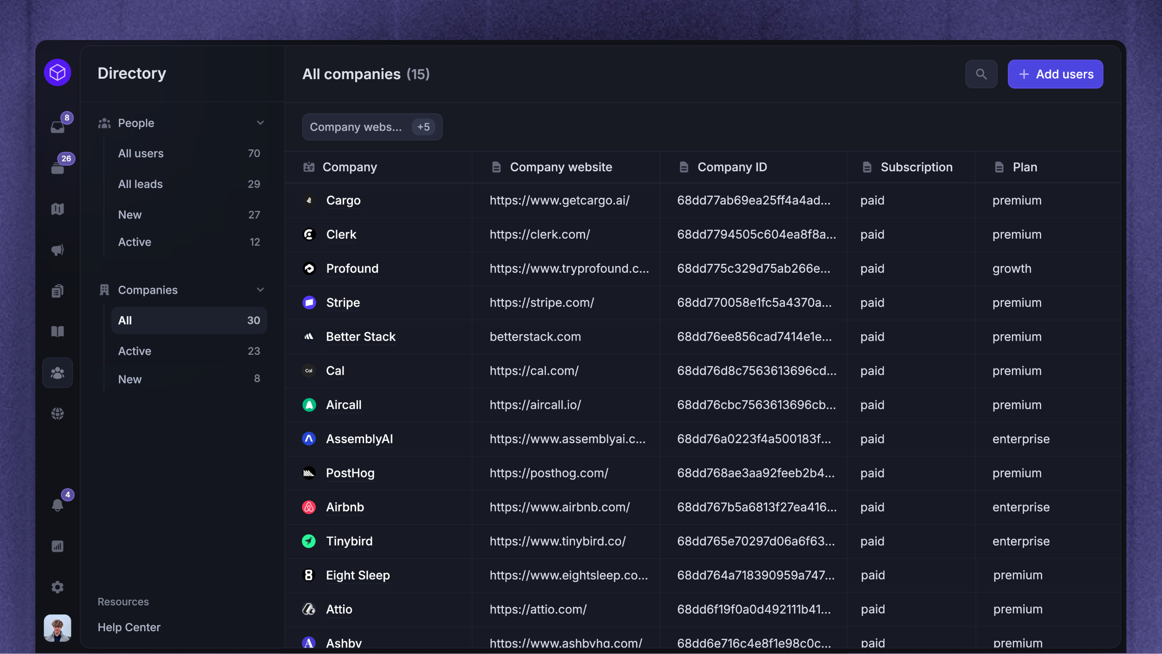Open the clipboard documents icon in sidebar

[58, 291]
